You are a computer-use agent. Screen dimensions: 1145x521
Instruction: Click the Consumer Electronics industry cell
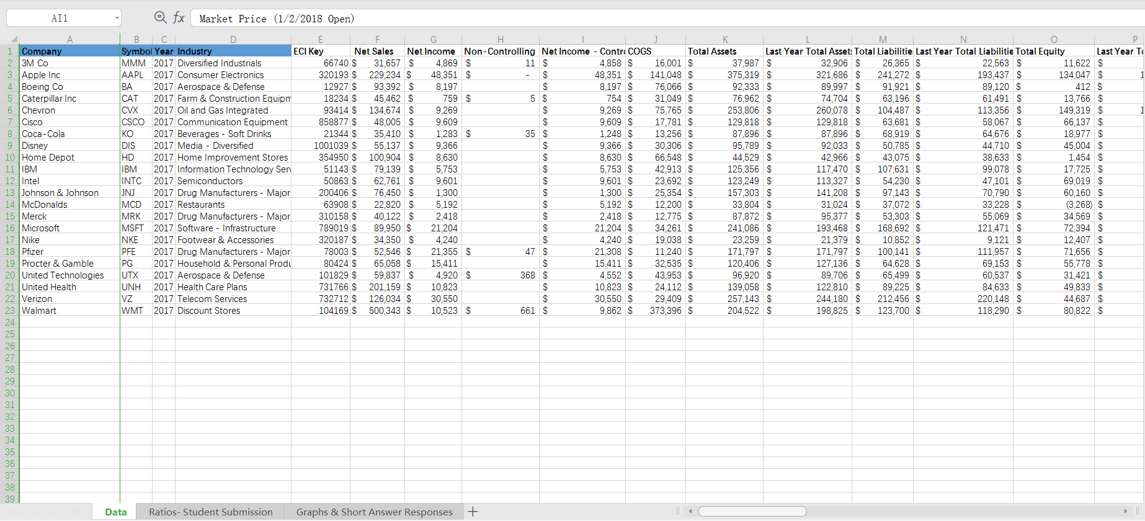click(233, 74)
